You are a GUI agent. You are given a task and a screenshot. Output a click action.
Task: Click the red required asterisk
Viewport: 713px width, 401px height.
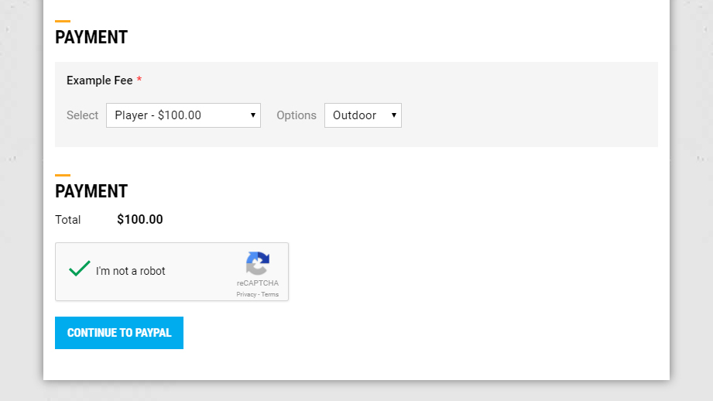tap(139, 81)
